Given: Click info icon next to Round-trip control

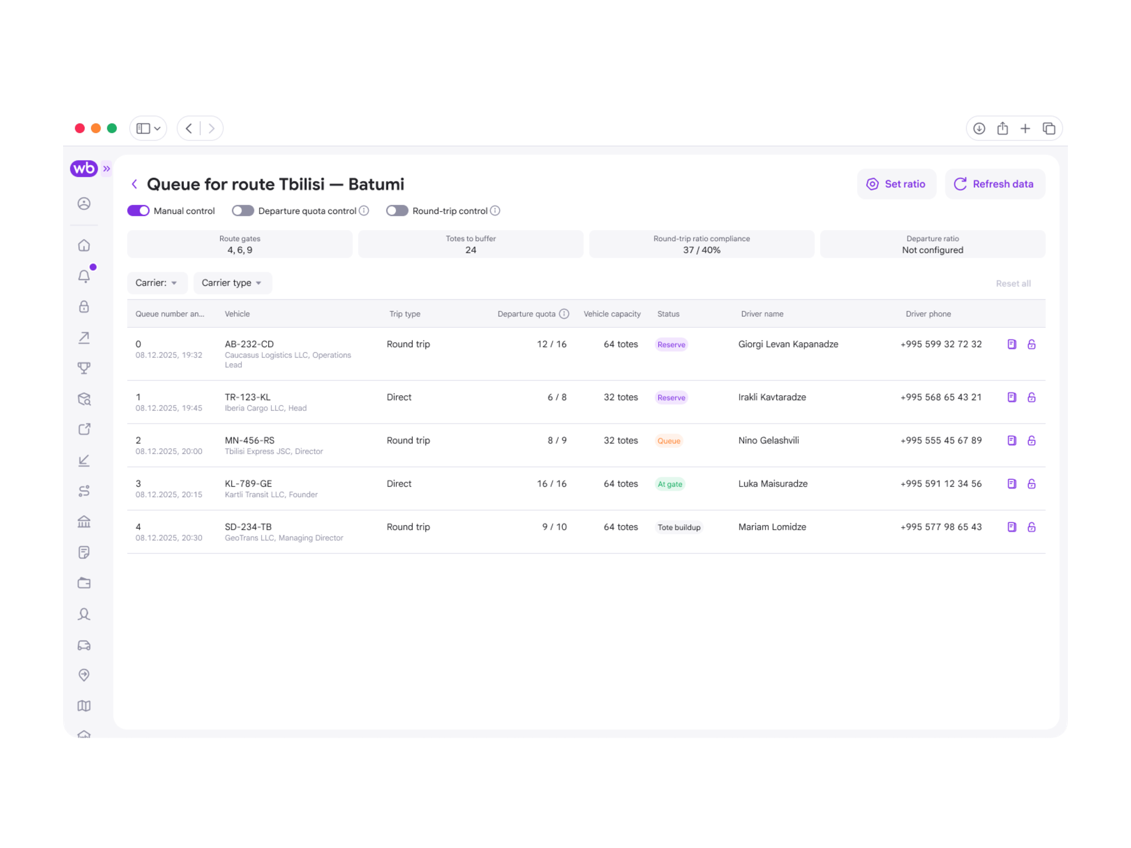Looking at the screenshot, I should [495, 211].
